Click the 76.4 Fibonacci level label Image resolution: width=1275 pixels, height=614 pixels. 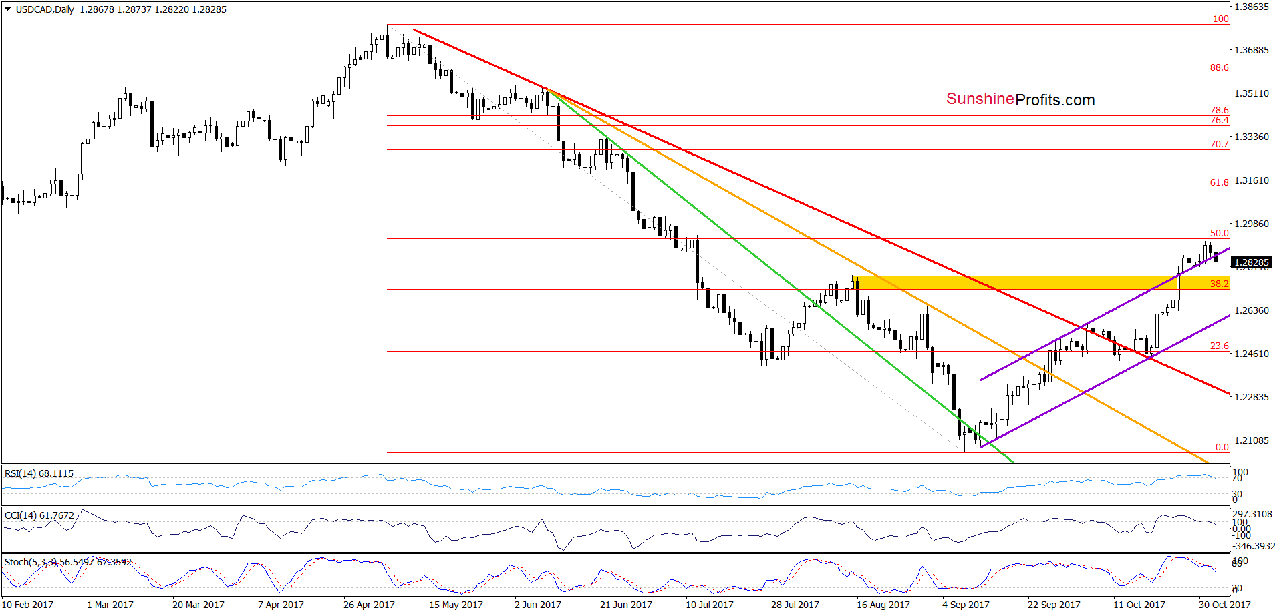1219,120
